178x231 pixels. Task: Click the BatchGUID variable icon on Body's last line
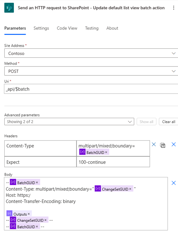click(x=13, y=226)
